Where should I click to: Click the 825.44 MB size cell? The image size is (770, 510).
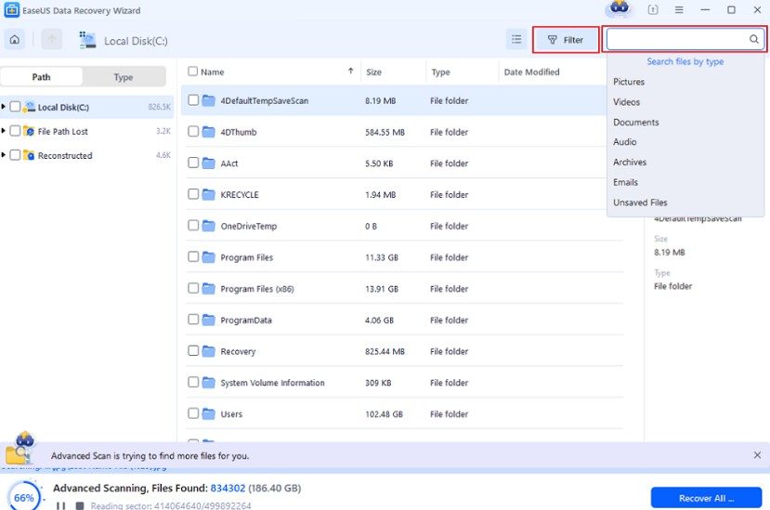click(385, 351)
